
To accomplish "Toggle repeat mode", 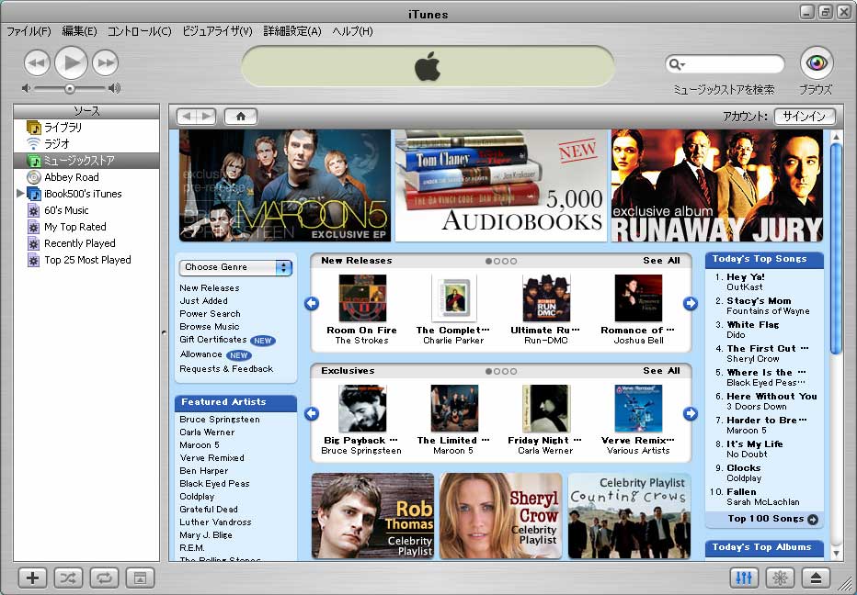I will (104, 578).
